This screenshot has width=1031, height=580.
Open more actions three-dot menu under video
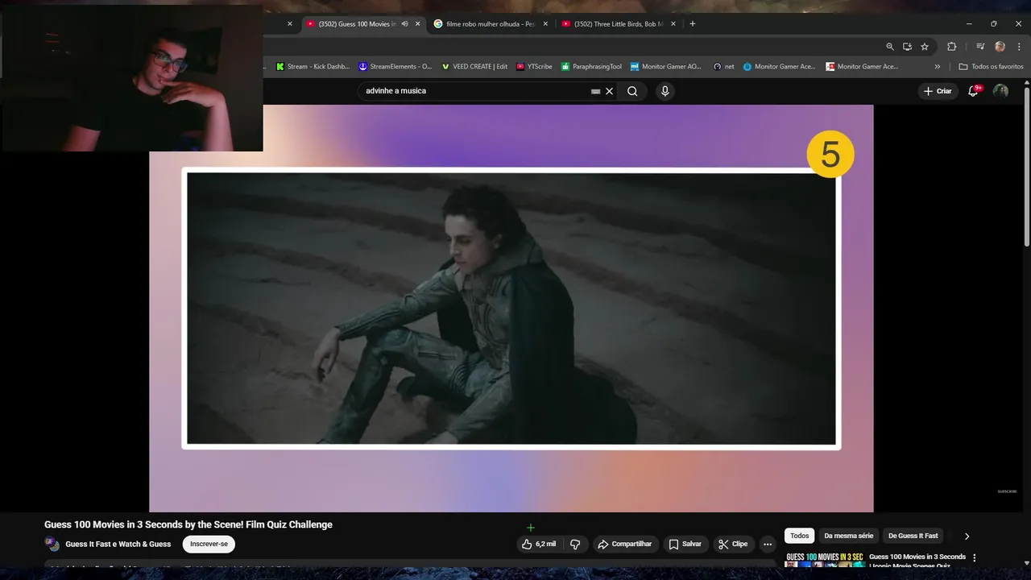coord(768,544)
